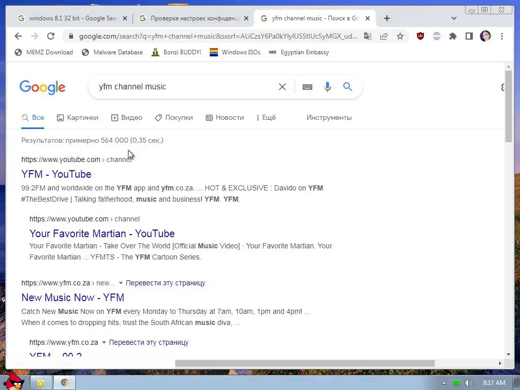Open the on-screen keyboard input tool
The height and width of the screenshot is (390, 520).
click(x=307, y=87)
